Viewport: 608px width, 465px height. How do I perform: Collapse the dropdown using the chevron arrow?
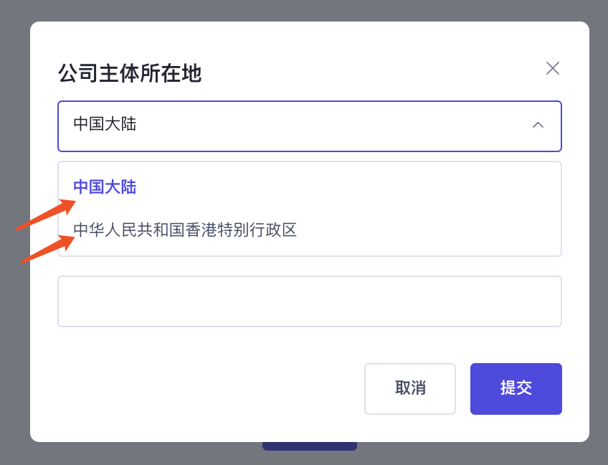point(538,125)
